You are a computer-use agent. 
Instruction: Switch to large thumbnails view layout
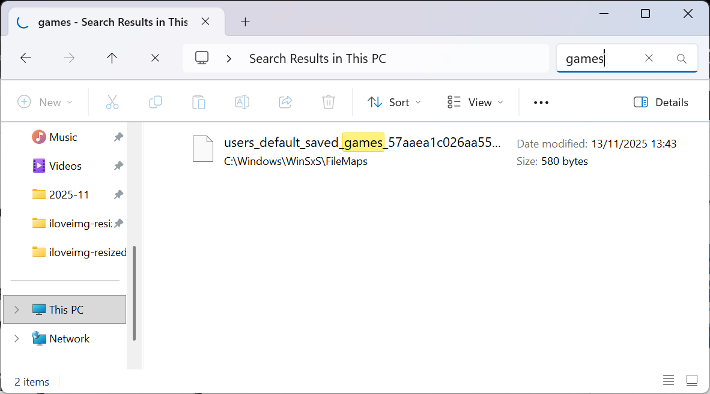[692, 380]
